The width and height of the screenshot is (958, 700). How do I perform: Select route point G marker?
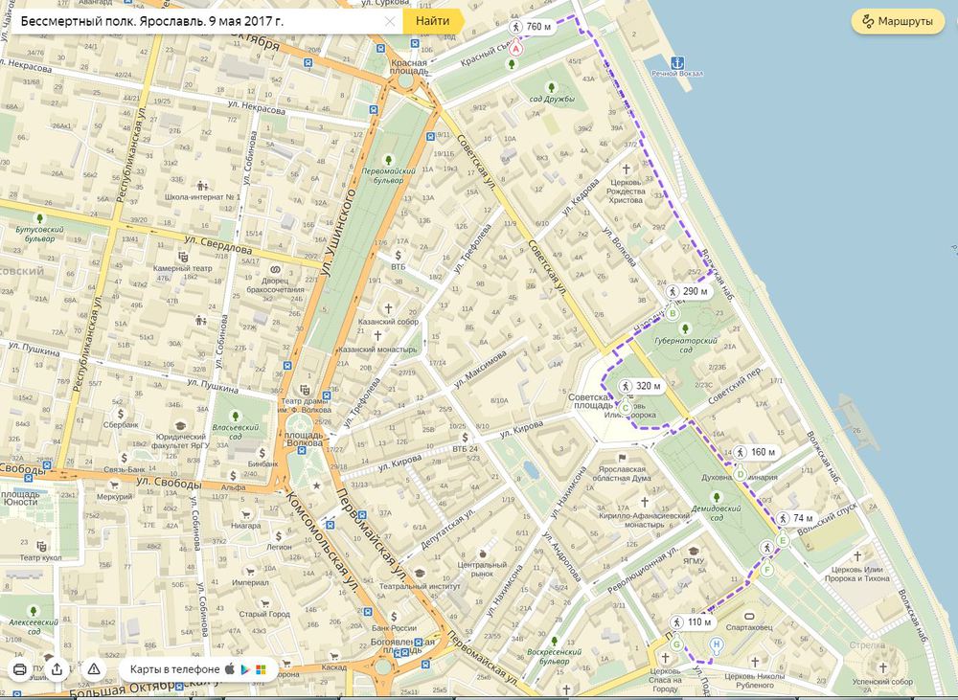click(x=675, y=644)
